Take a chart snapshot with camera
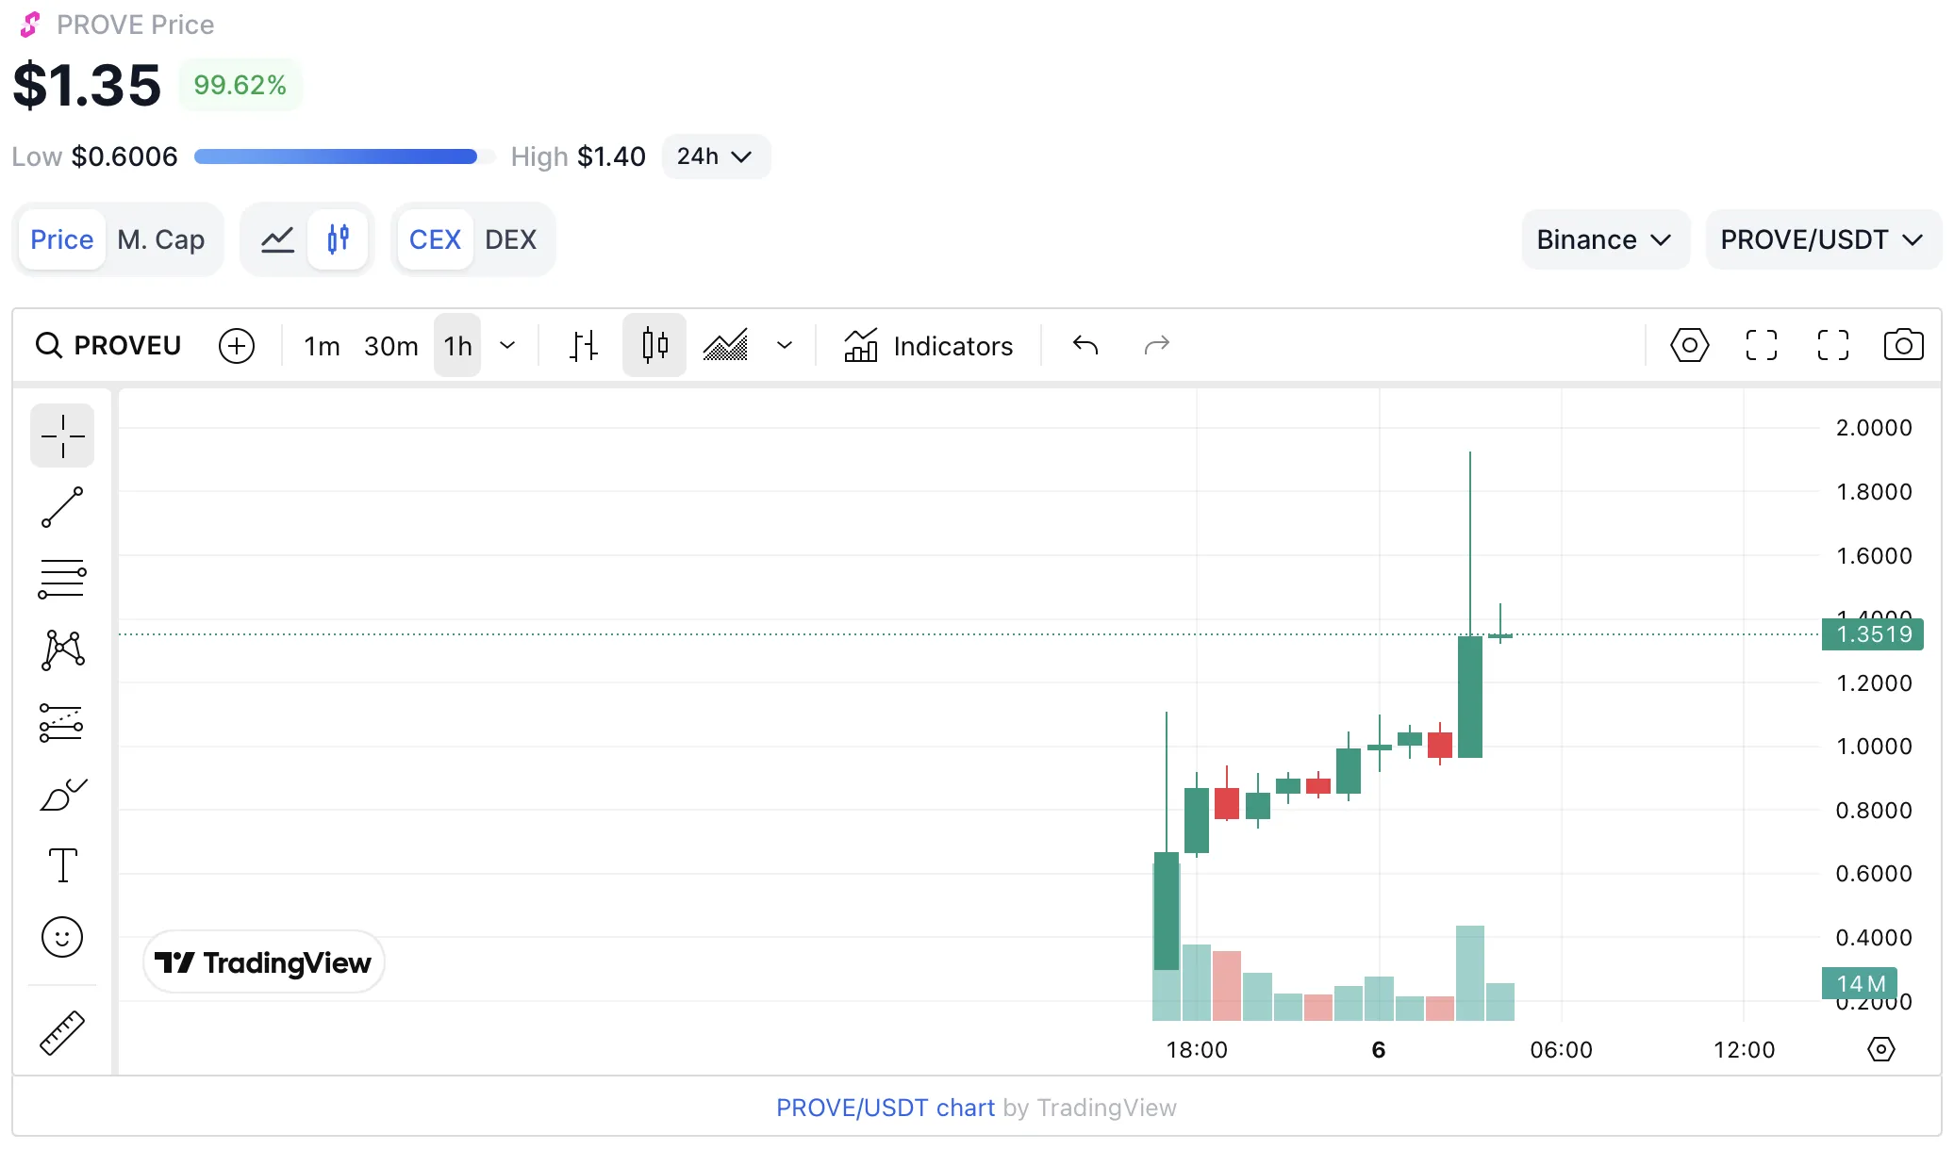This screenshot has width=1954, height=1150. pos(1903,346)
